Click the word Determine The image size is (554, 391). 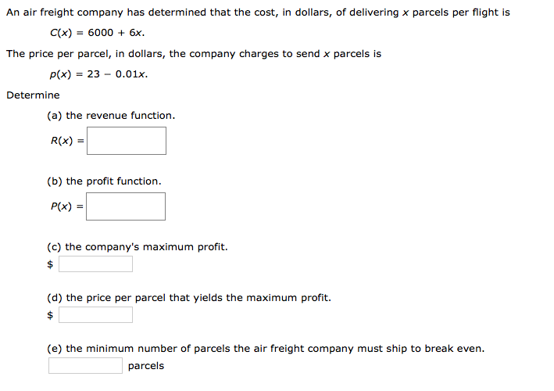(34, 95)
